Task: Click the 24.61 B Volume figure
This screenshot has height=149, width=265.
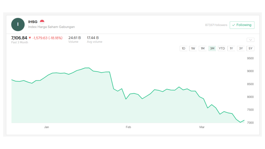Action: point(75,38)
